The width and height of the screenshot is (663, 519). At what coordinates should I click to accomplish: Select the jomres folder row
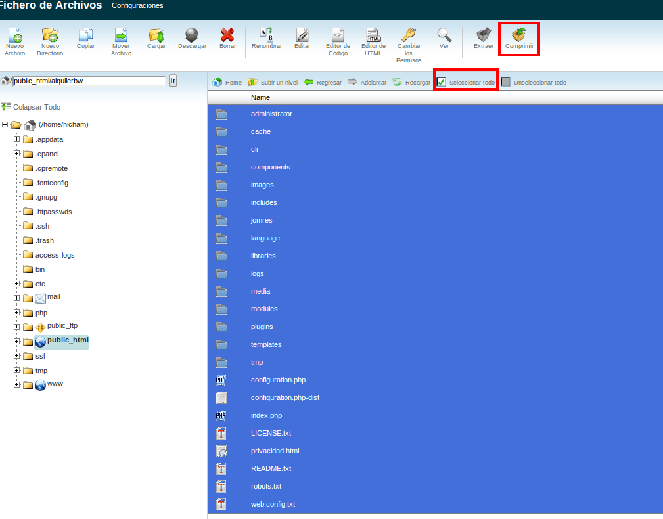(x=436, y=221)
